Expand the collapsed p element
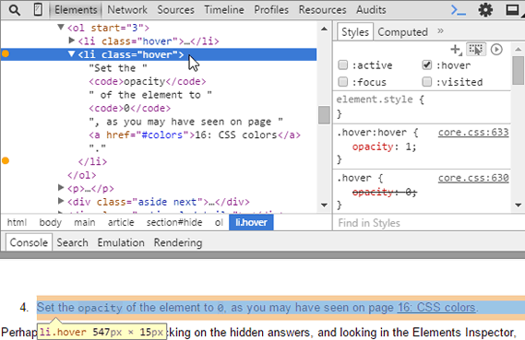The image size is (525, 340). point(61,188)
